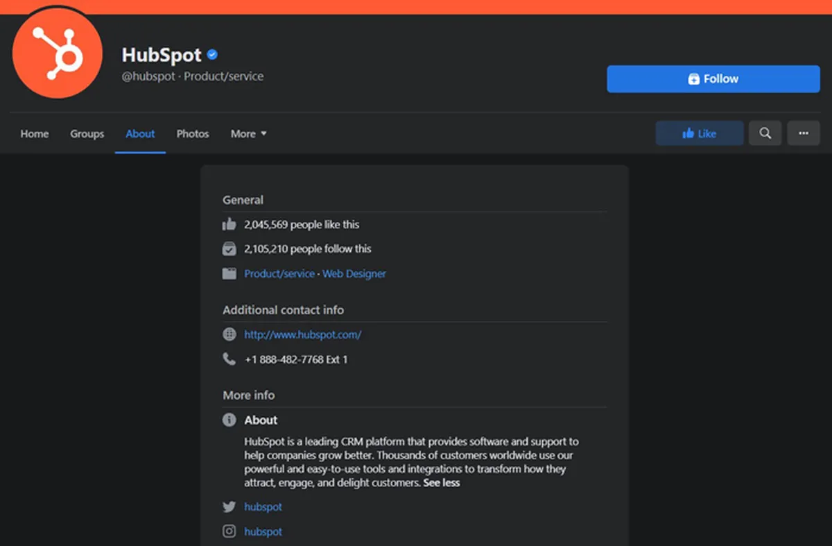
Task: Click the @hubspot · Product/service subtitle
Action: tap(193, 76)
